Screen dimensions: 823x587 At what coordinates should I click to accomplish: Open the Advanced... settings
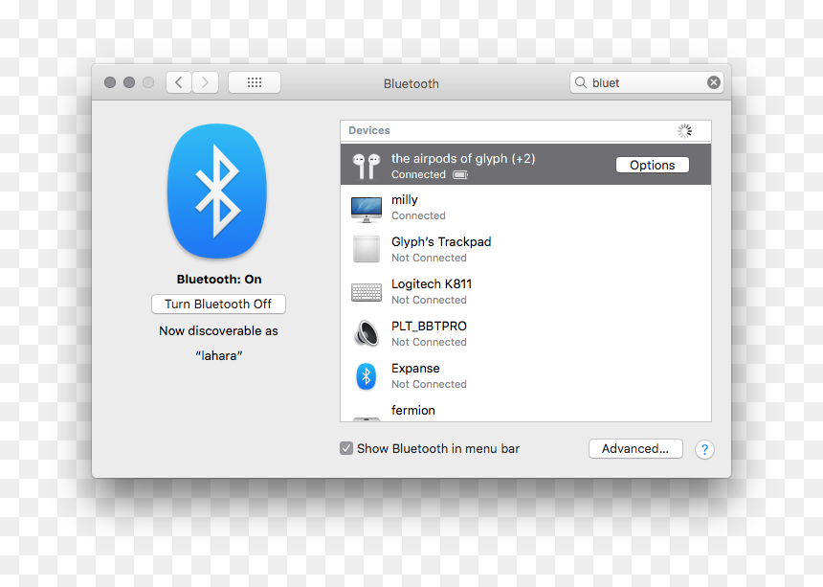(635, 448)
